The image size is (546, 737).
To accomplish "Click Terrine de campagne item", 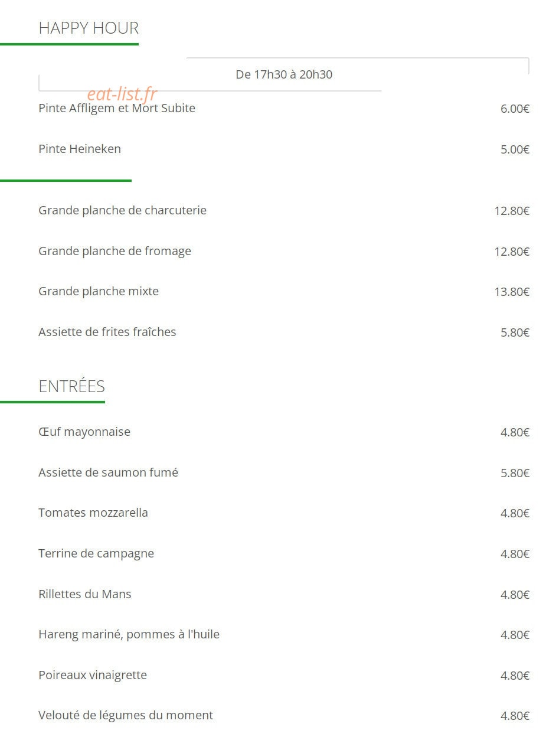I will pos(96,553).
